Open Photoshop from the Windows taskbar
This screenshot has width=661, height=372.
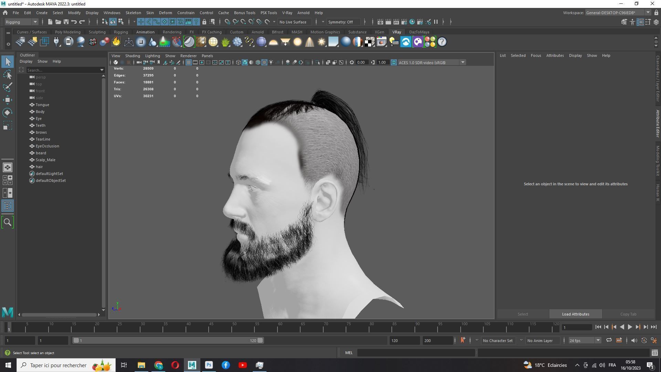pos(209,365)
